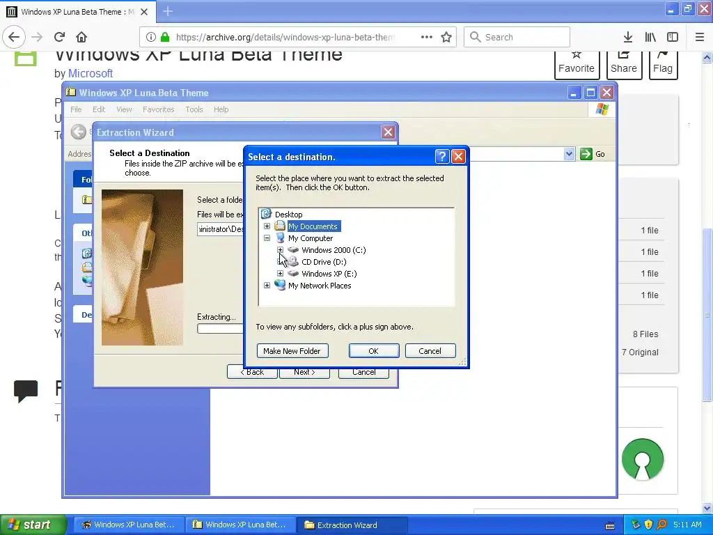The height and width of the screenshot is (535, 713).
Task: Open Edit menu in explorer window
Action: click(99, 109)
